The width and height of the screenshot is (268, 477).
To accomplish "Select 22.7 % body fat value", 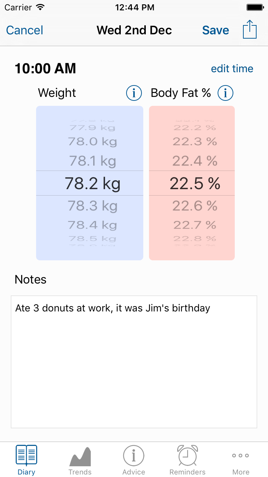I will (x=195, y=225).
